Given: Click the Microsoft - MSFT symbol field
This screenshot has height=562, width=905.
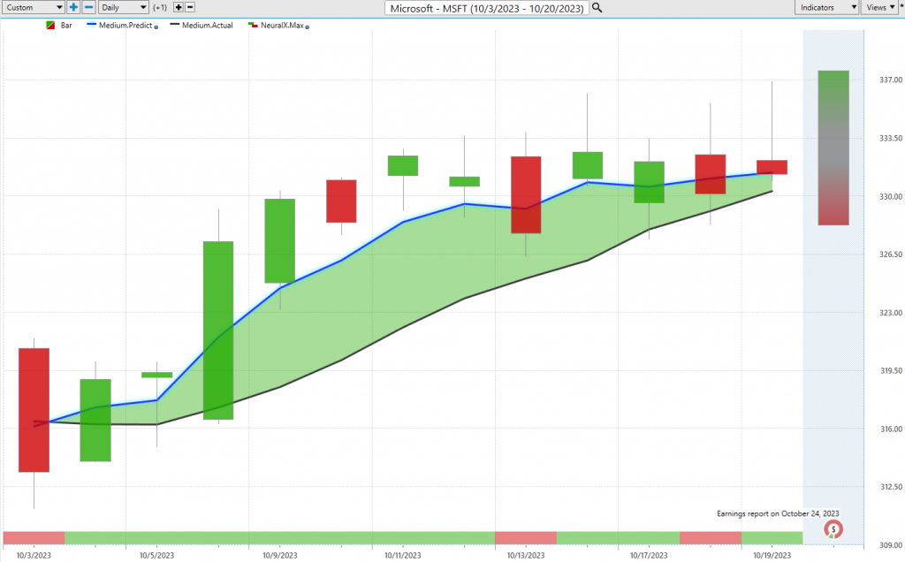Looking at the screenshot, I should [487, 8].
